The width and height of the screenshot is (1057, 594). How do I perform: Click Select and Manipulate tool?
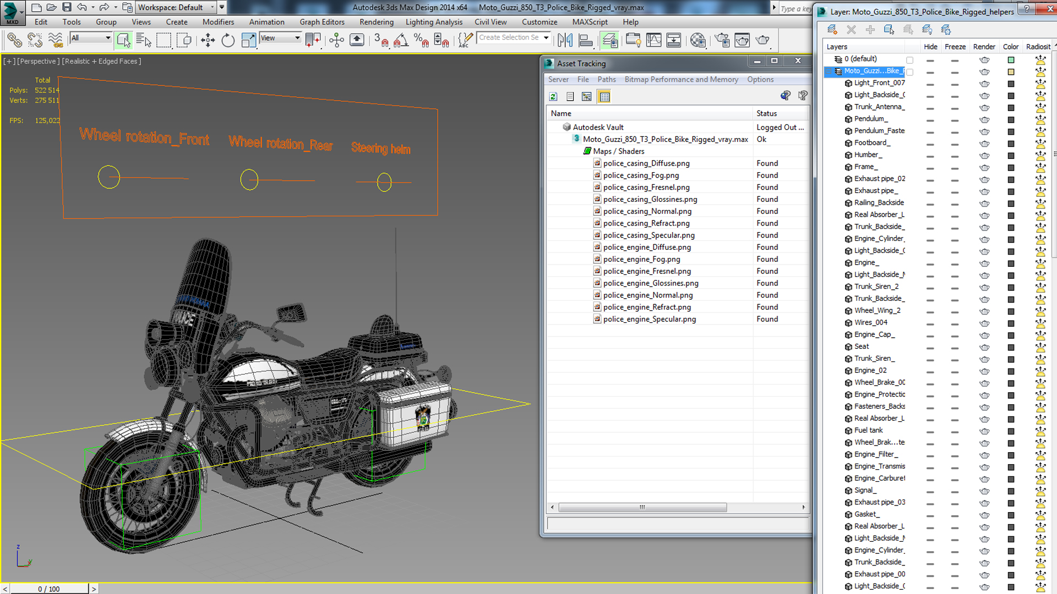(x=336, y=40)
